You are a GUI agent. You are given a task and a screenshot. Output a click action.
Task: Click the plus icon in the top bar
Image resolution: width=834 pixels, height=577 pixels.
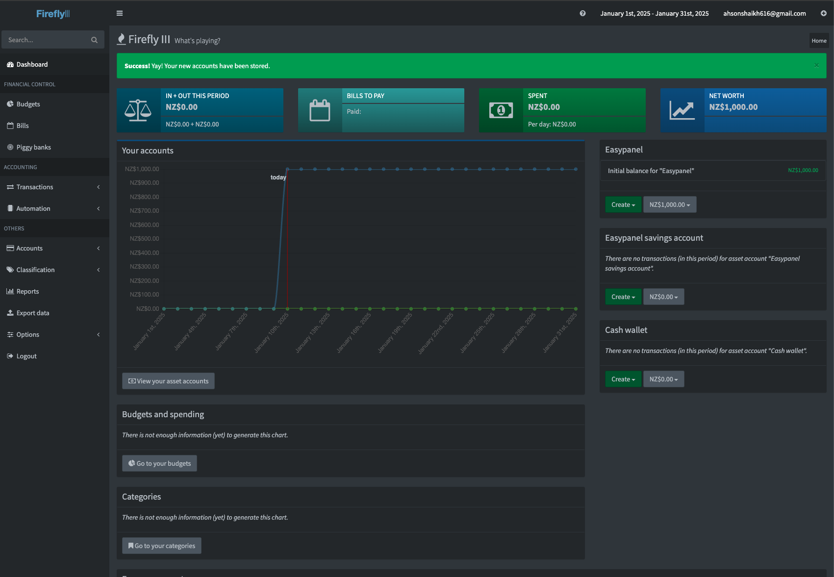click(x=824, y=13)
